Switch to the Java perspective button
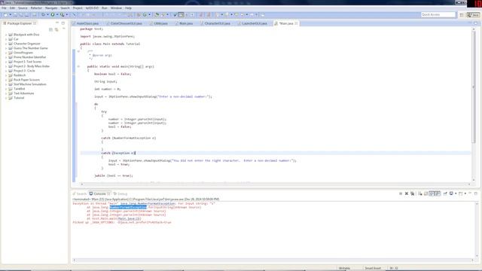The height and width of the screenshot is (271, 482). (473, 15)
